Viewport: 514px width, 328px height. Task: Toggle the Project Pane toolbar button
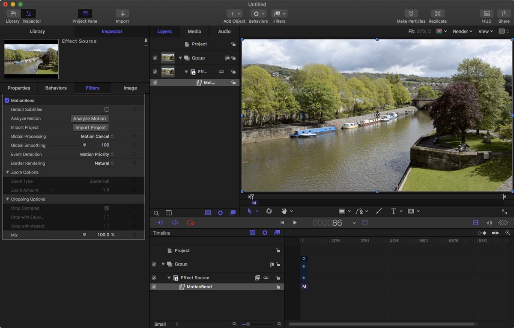(85, 14)
